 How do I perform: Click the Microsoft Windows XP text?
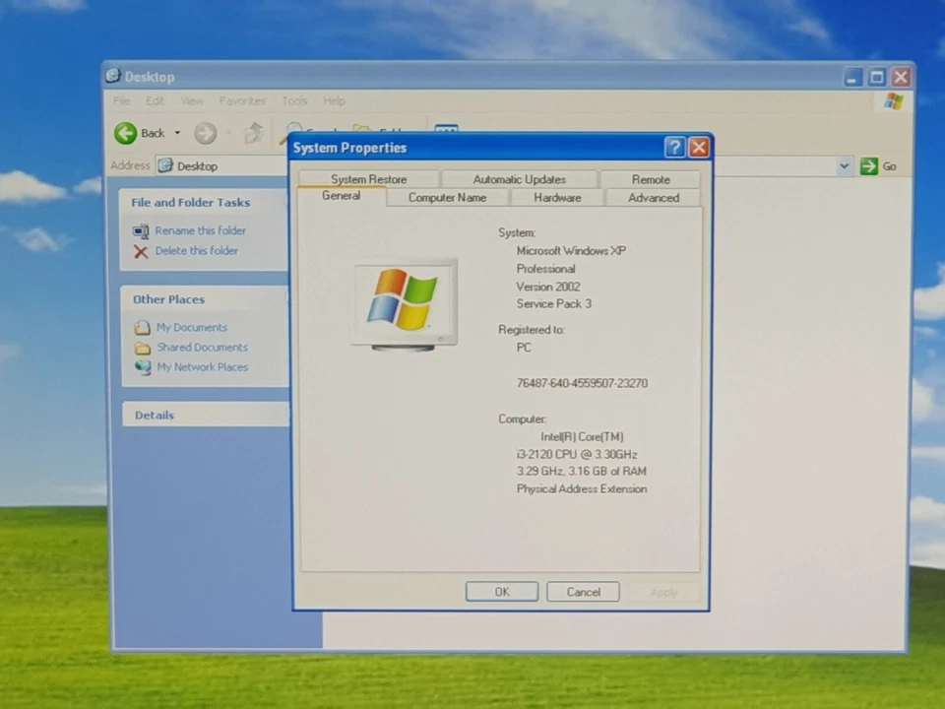coord(571,251)
